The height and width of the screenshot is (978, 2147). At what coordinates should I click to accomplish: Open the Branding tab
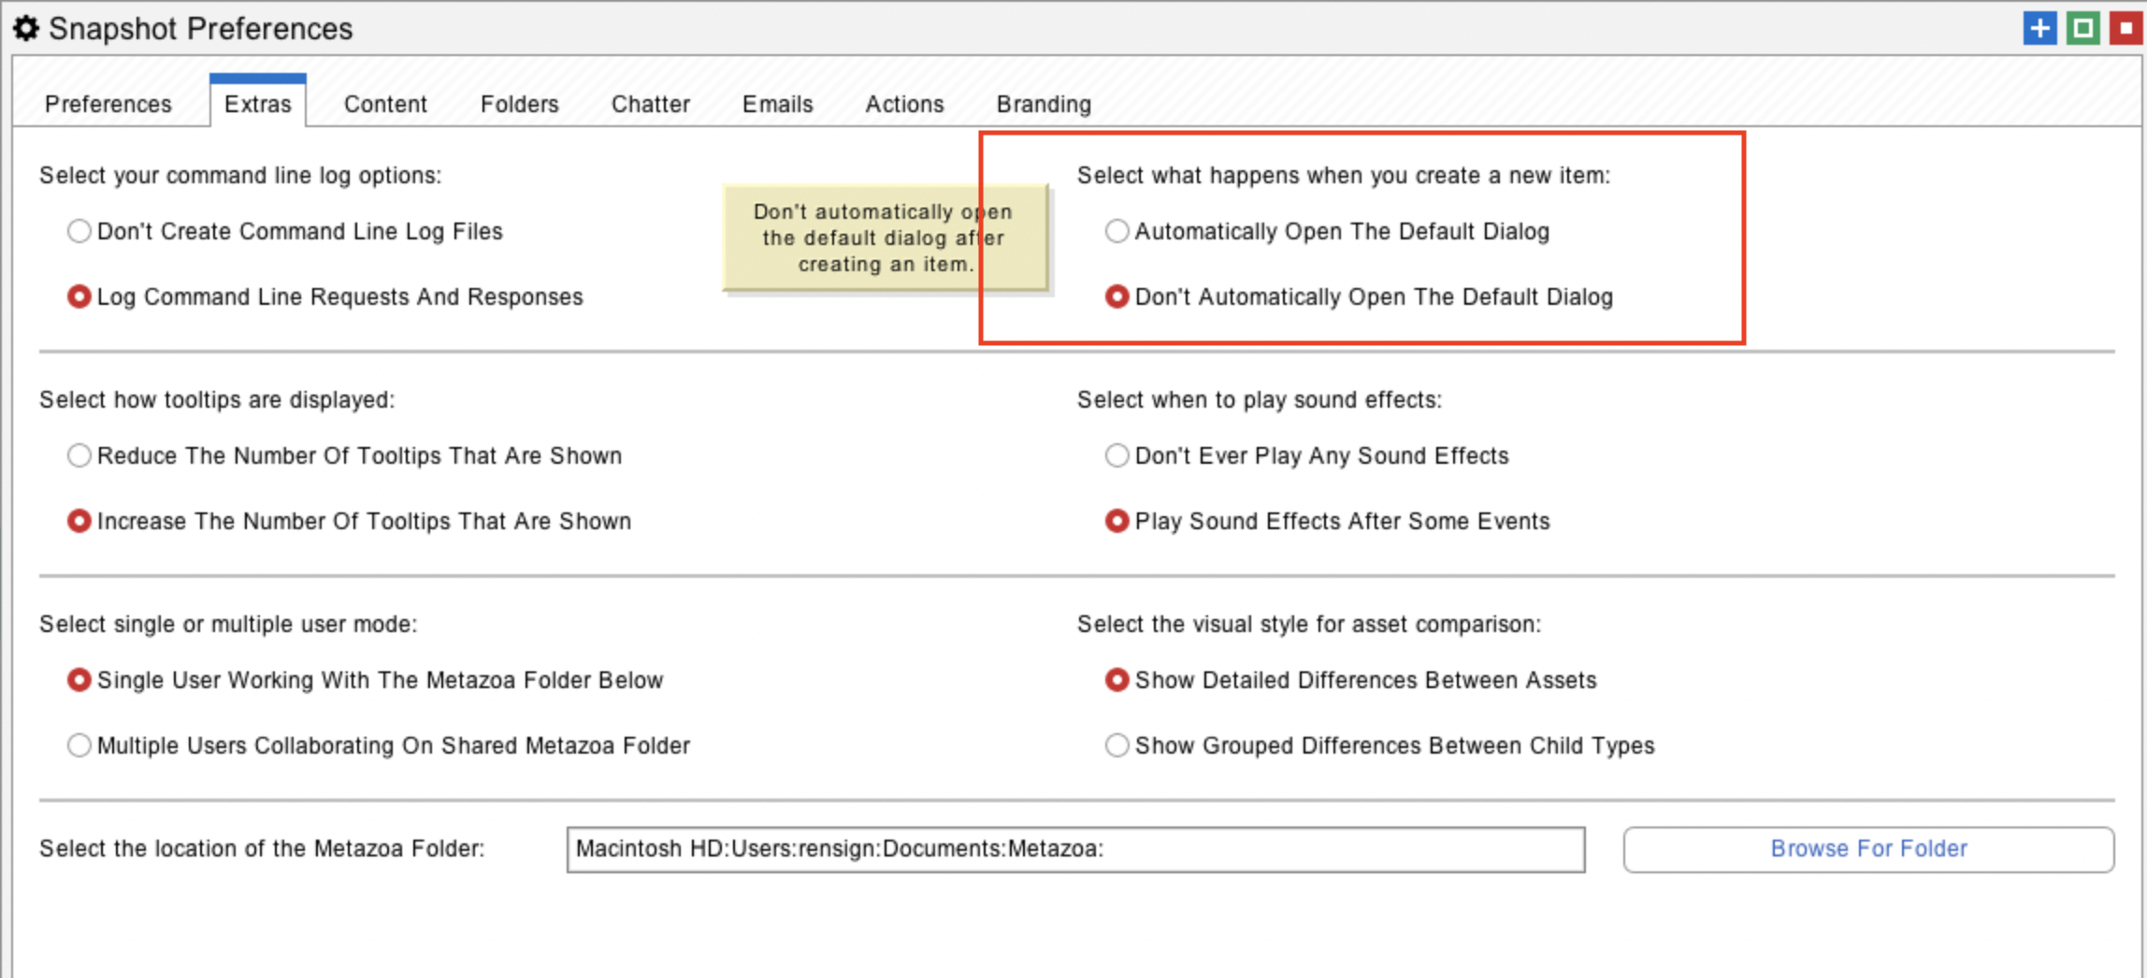tap(1044, 104)
